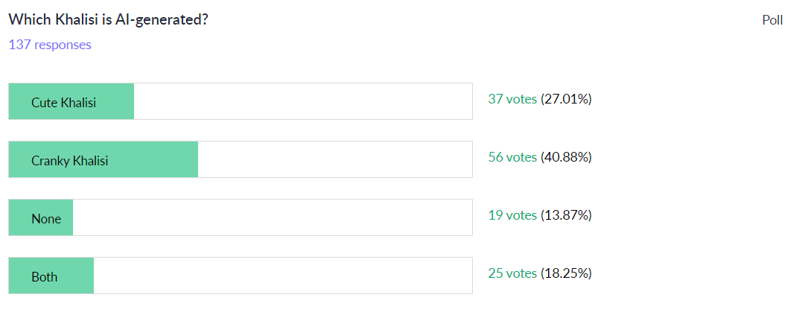Viewport: 793px width, 315px height.
Task: Click green filled end of Cranky Khalisi bar
Action: tap(188, 159)
